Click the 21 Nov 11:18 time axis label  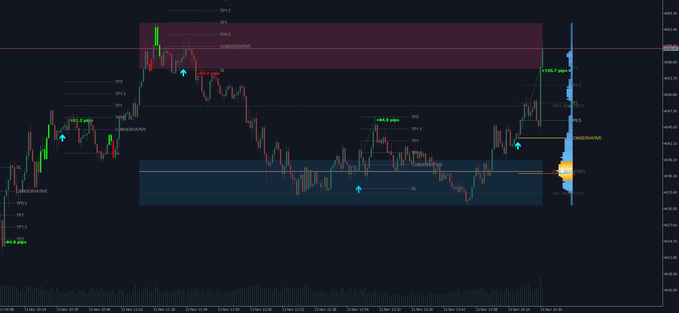tap(164, 309)
